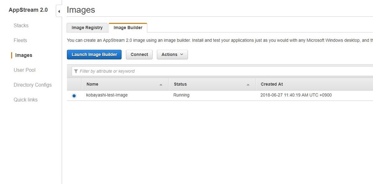Click the Created At column header

pos(314,84)
